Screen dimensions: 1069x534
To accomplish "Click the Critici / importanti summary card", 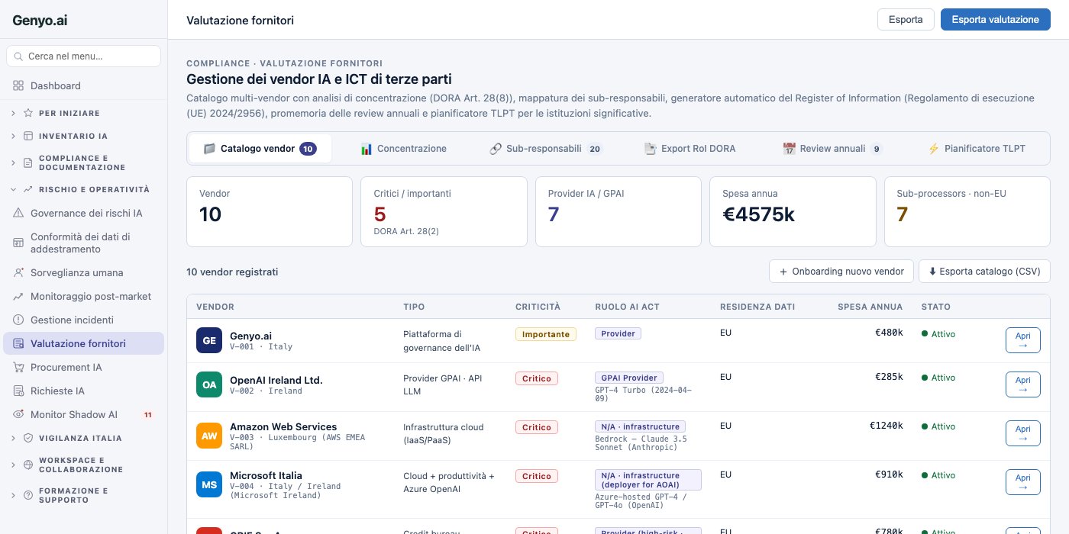I will click(444, 211).
